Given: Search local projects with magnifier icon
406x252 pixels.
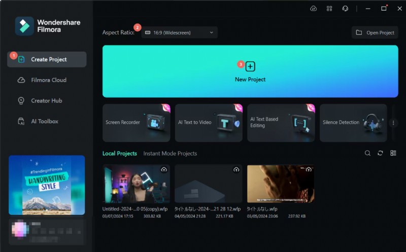Looking at the screenshot, I should coord(367,153).
